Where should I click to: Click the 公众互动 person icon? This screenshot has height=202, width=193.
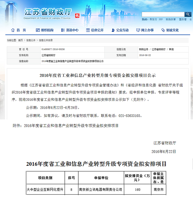coord(113,30)
